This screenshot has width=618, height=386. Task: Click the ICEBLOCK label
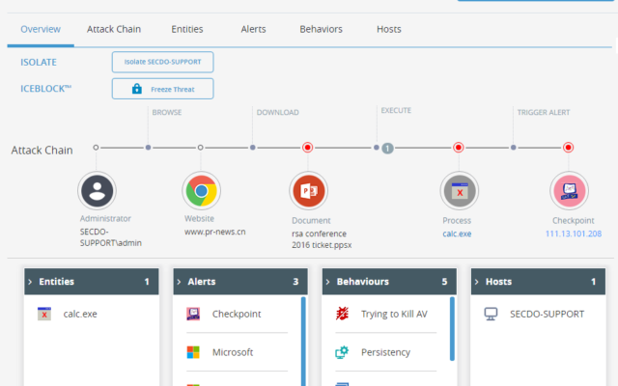click(x=45, y=89)
